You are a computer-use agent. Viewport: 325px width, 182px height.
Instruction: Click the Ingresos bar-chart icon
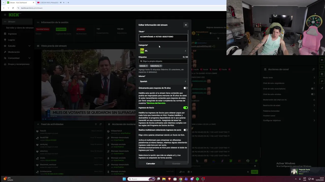click(5, 34)
